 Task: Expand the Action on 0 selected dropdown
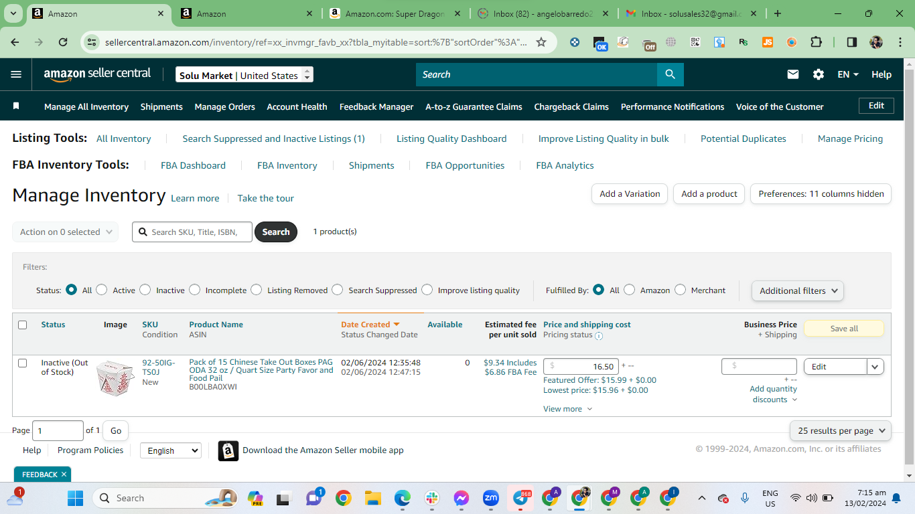pyautogui.click(x=66, y=232)
